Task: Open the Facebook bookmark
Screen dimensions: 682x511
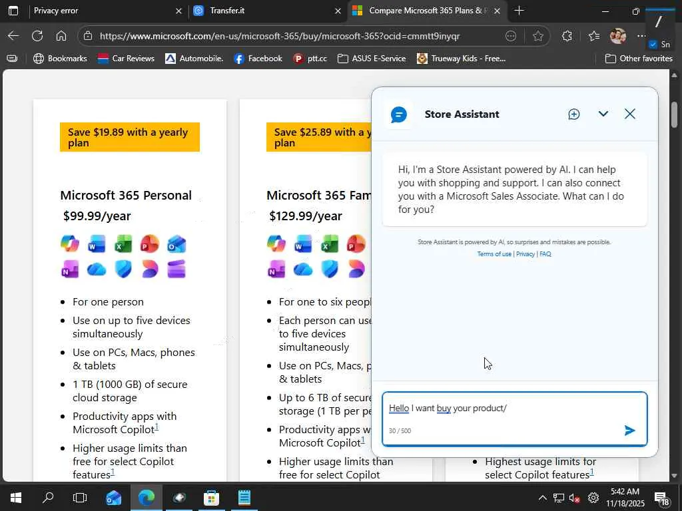Action: 258,59
